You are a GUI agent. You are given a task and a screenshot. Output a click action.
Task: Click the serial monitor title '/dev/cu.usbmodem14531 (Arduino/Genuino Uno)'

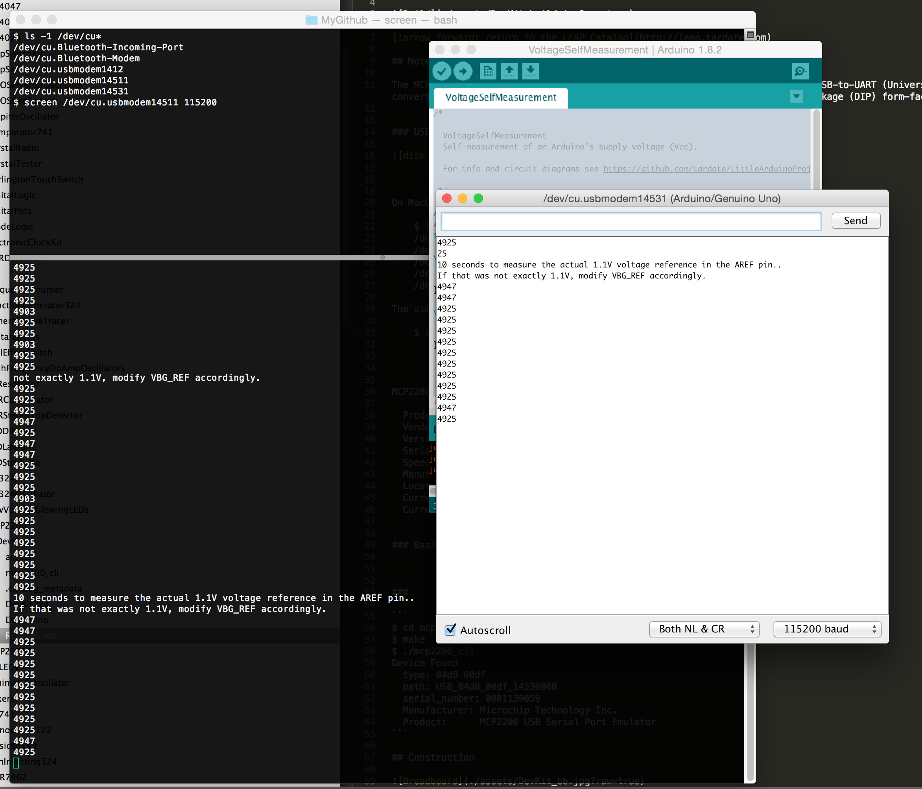[x=662, y=199]
